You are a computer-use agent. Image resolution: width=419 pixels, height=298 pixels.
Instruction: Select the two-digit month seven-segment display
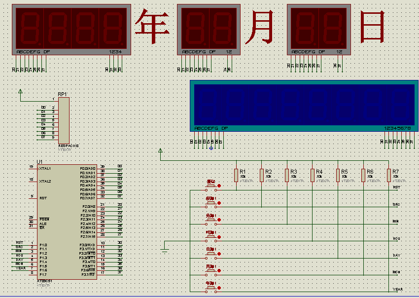pyautogui.click(x=209, y=30)
